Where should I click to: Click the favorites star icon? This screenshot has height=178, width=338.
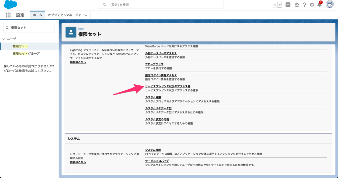[x=275, y=5]
